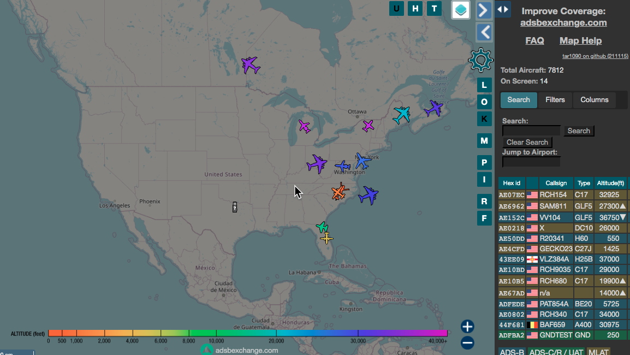Screen dimensions: 630x355
Task: Focus the Jump to Airport field
Action: tap(531, 162)
